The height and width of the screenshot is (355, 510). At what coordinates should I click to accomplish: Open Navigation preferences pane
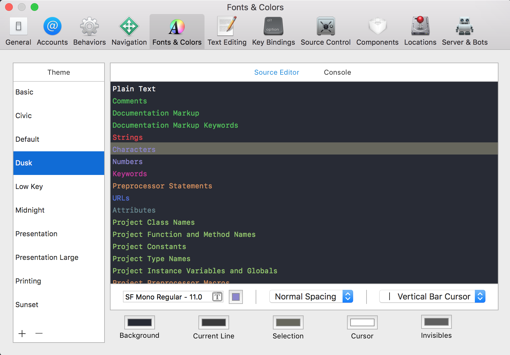click(129, 32)
